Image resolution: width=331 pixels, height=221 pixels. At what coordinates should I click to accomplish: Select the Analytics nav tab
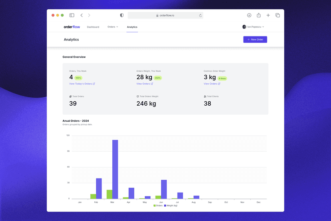(132, 27)
